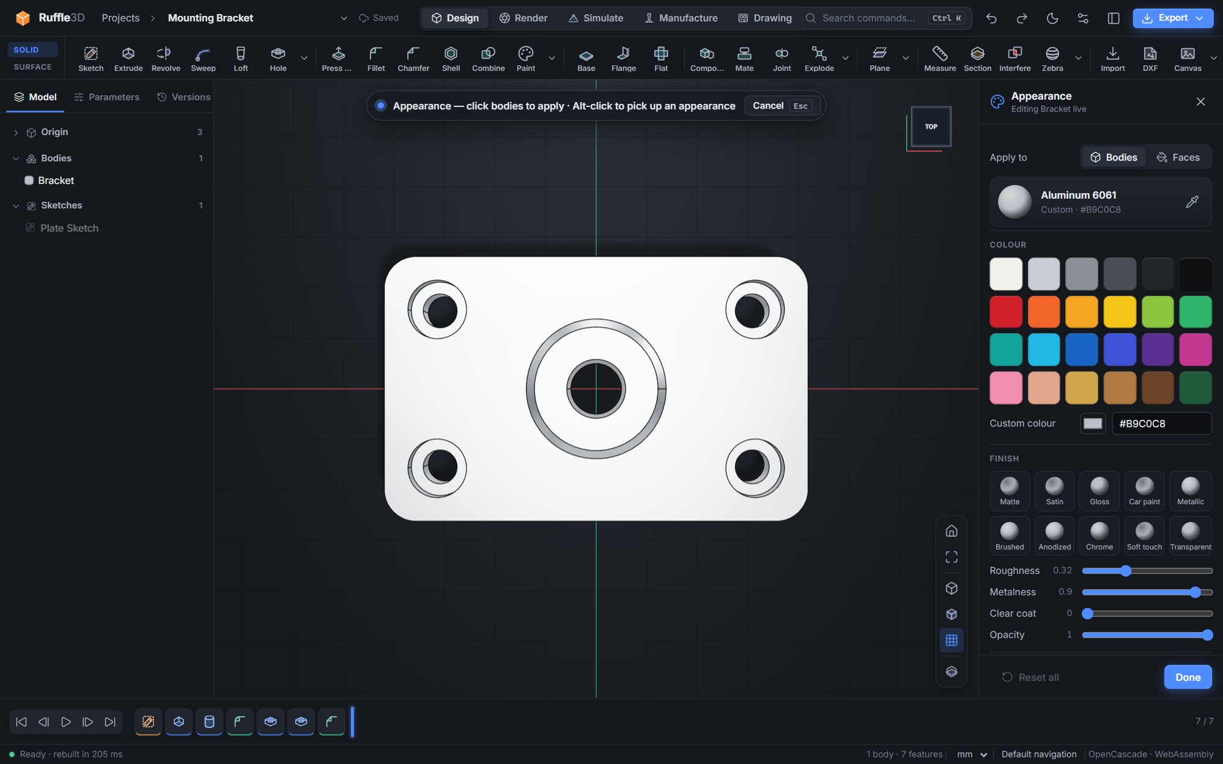The image size is (1223, 764).
Task: Click Reset all in Appearance panel
Action: pyautogui.click(x=1030, y=677)
